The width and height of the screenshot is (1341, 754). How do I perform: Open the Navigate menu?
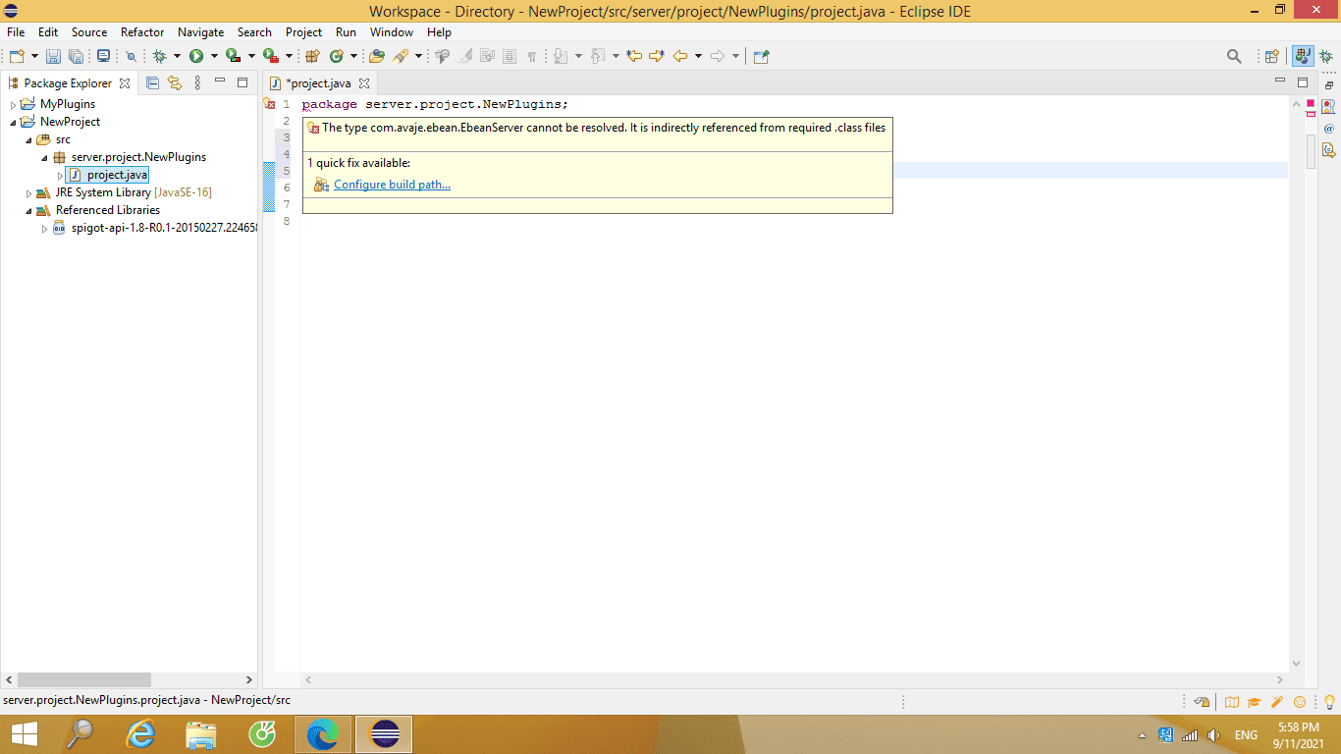[x=200, y=32]
